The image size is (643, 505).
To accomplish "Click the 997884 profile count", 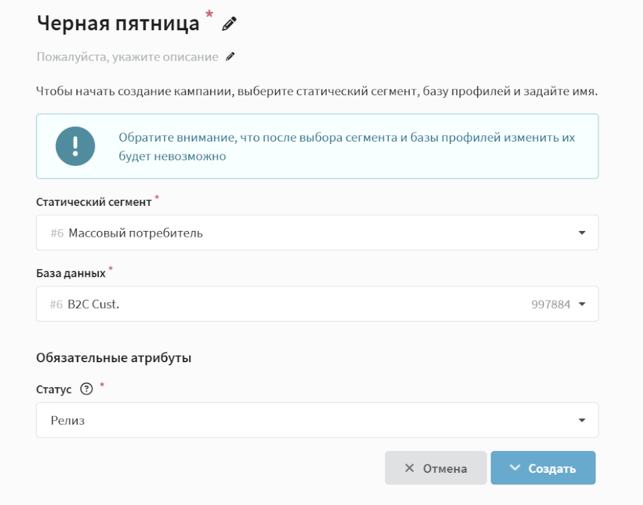I will click(551, 305).
